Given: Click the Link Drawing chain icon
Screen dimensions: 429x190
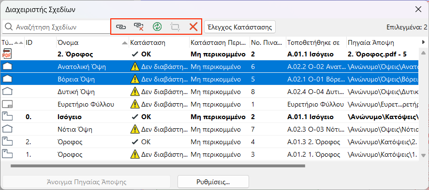Looking at the screenshot, I should [x=120, y=27].
